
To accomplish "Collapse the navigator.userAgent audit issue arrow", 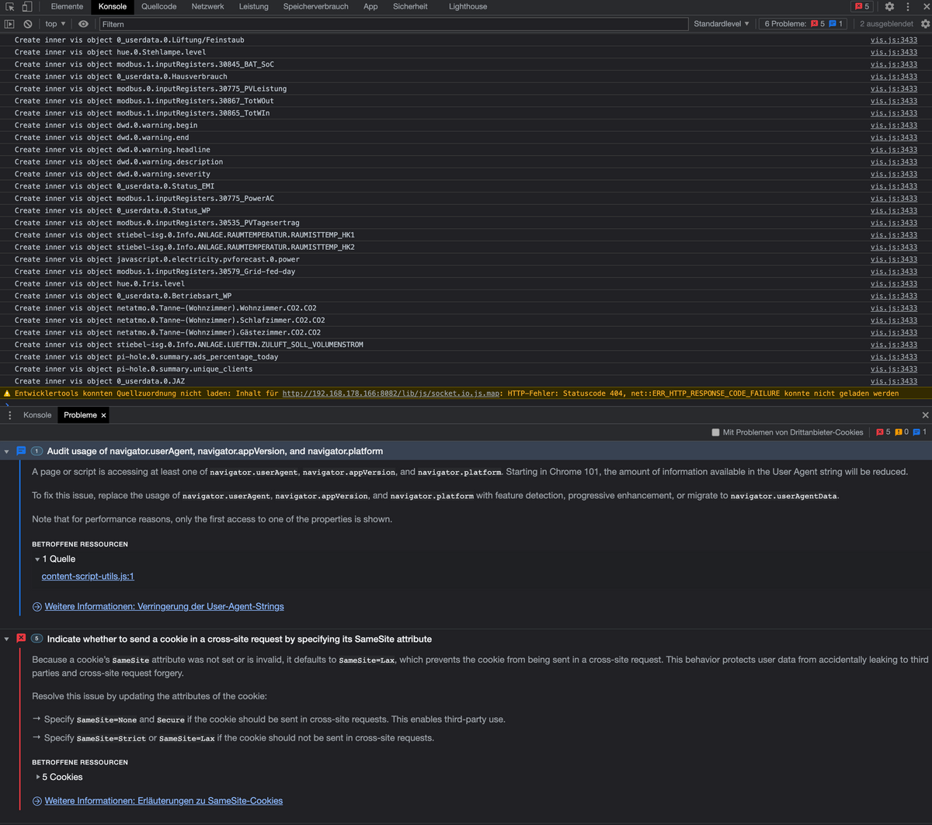I will [x=7, y=451].
